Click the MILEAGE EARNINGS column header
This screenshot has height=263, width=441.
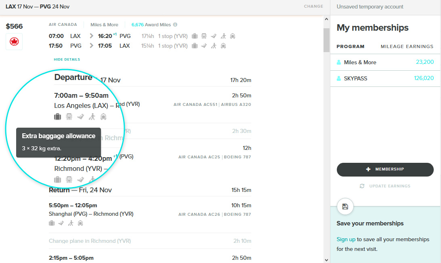(x=407, y=46)
